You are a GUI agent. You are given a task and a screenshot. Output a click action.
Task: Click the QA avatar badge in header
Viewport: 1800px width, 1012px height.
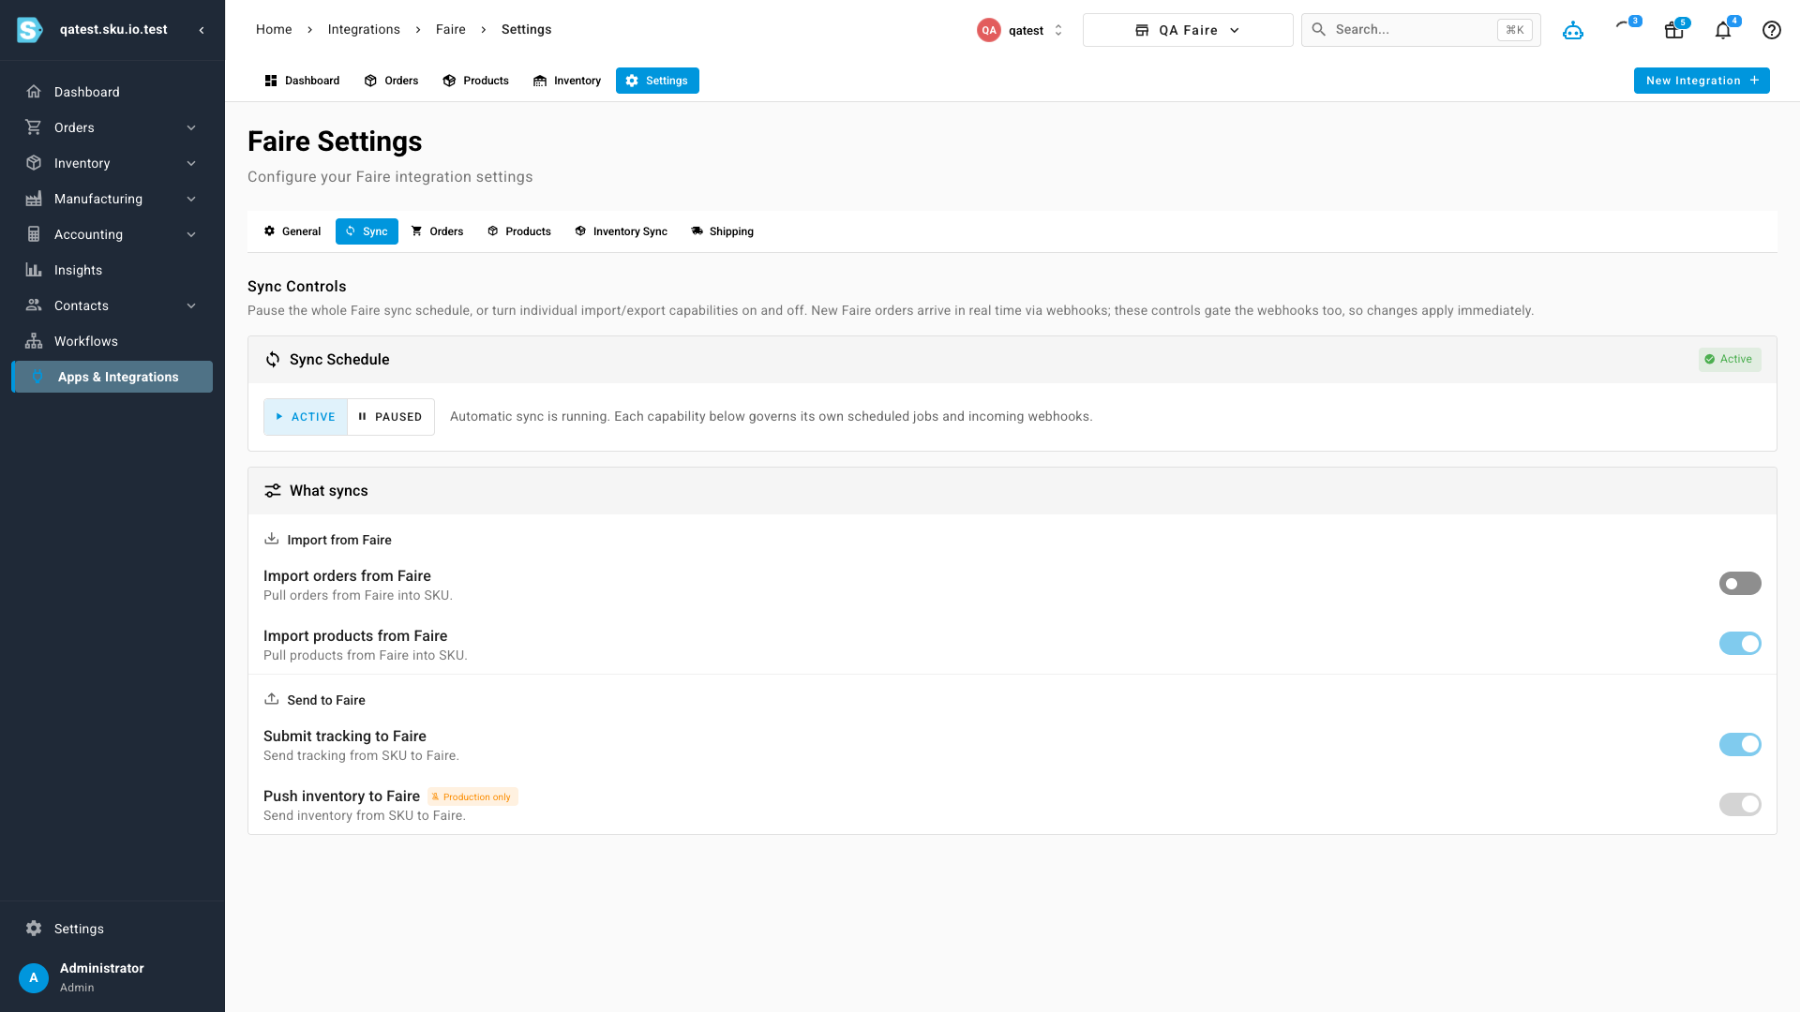click(x=989, y=30)
